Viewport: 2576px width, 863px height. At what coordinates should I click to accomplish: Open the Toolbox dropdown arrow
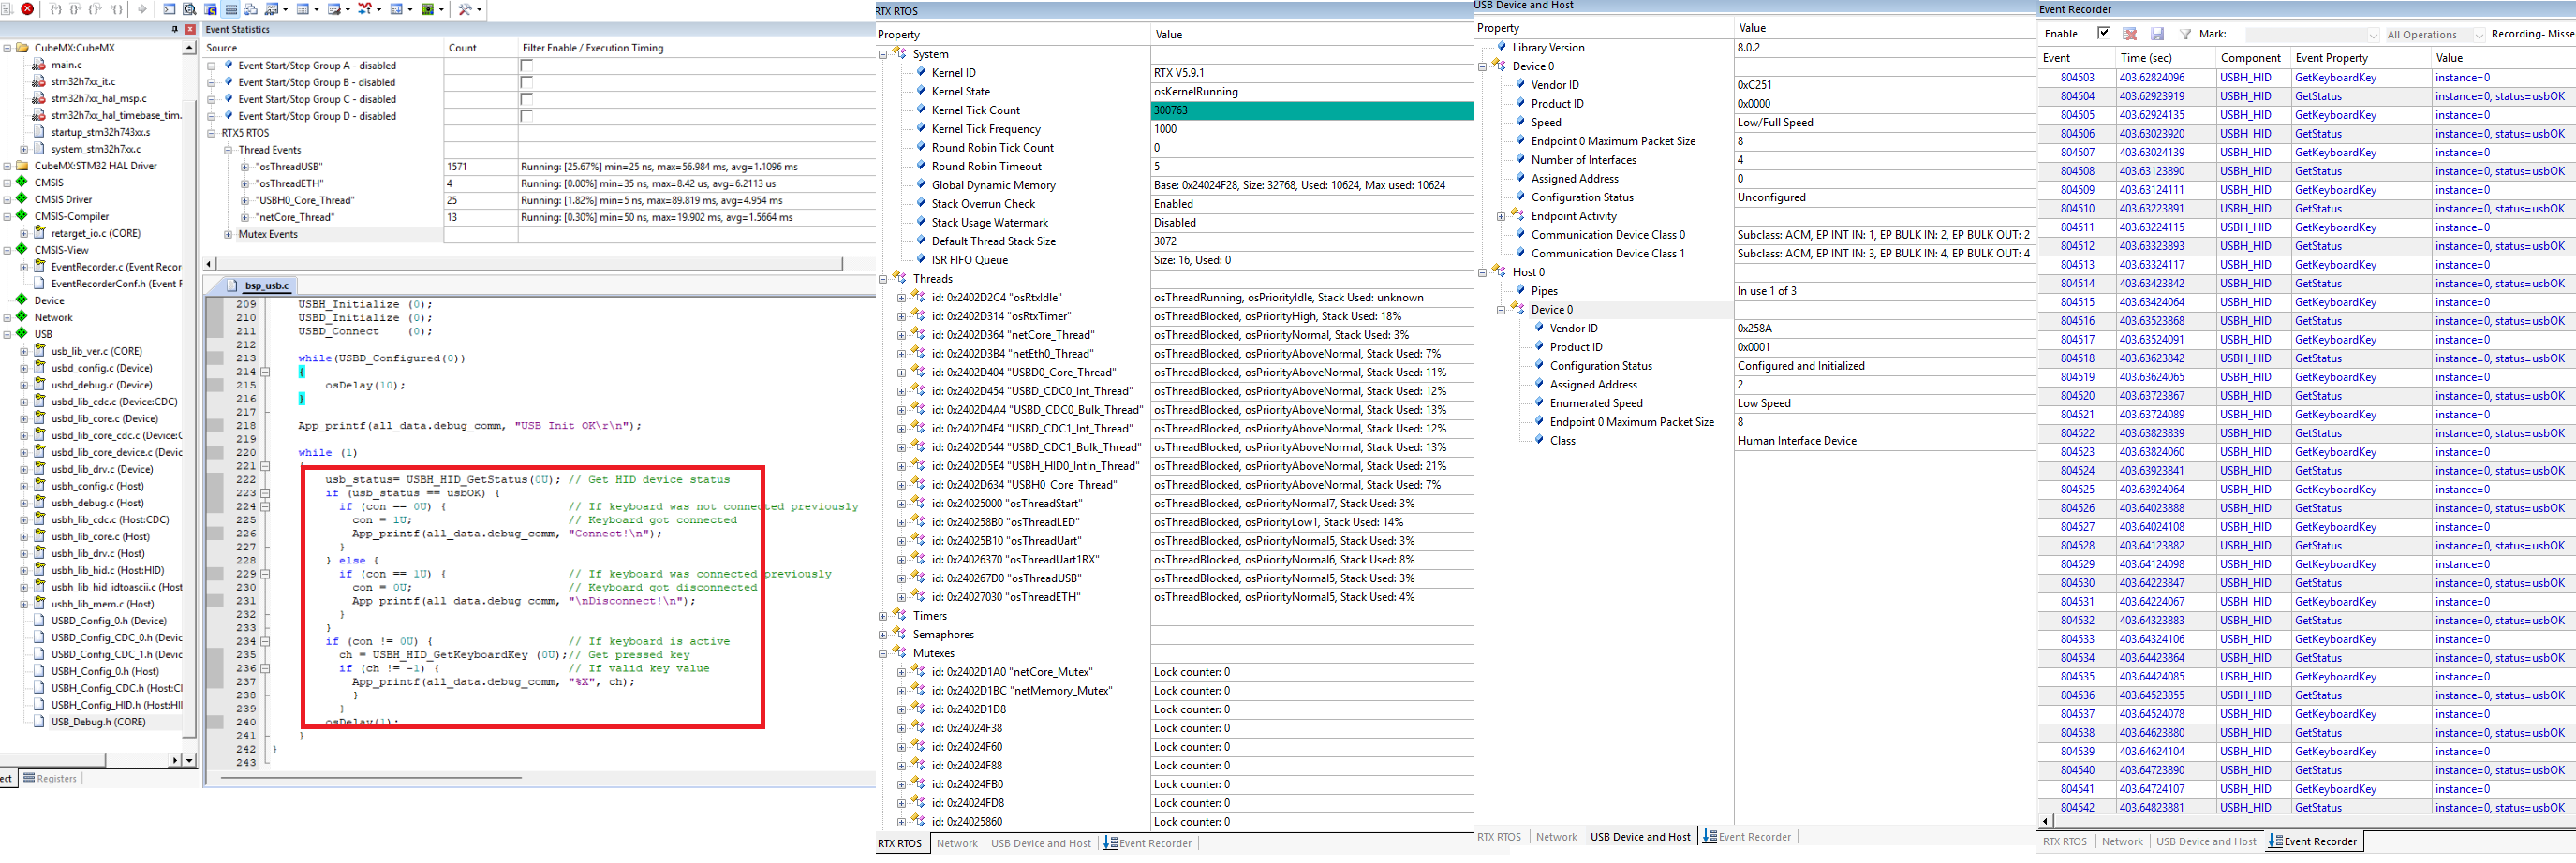click(x=480, y=9)
